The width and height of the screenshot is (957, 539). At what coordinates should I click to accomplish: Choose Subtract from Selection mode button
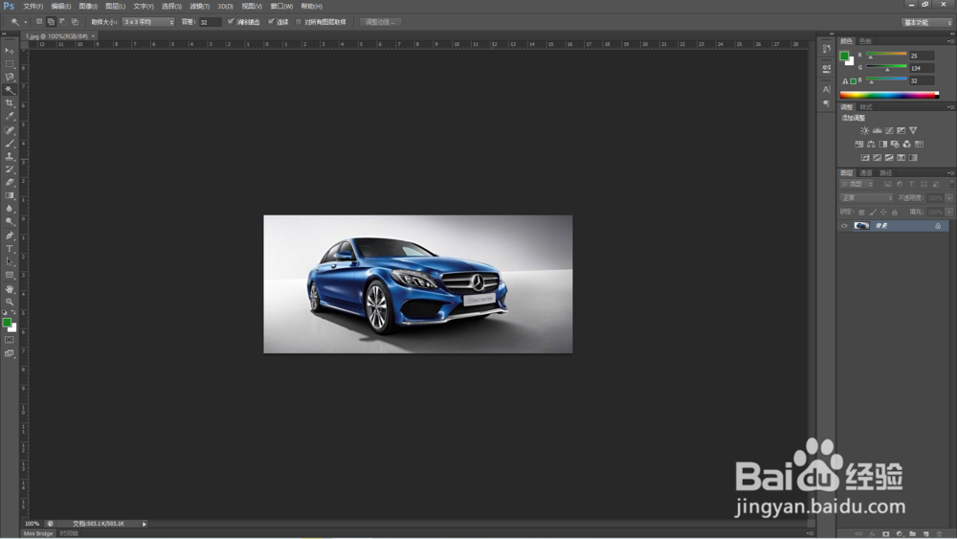pos(62,21)
